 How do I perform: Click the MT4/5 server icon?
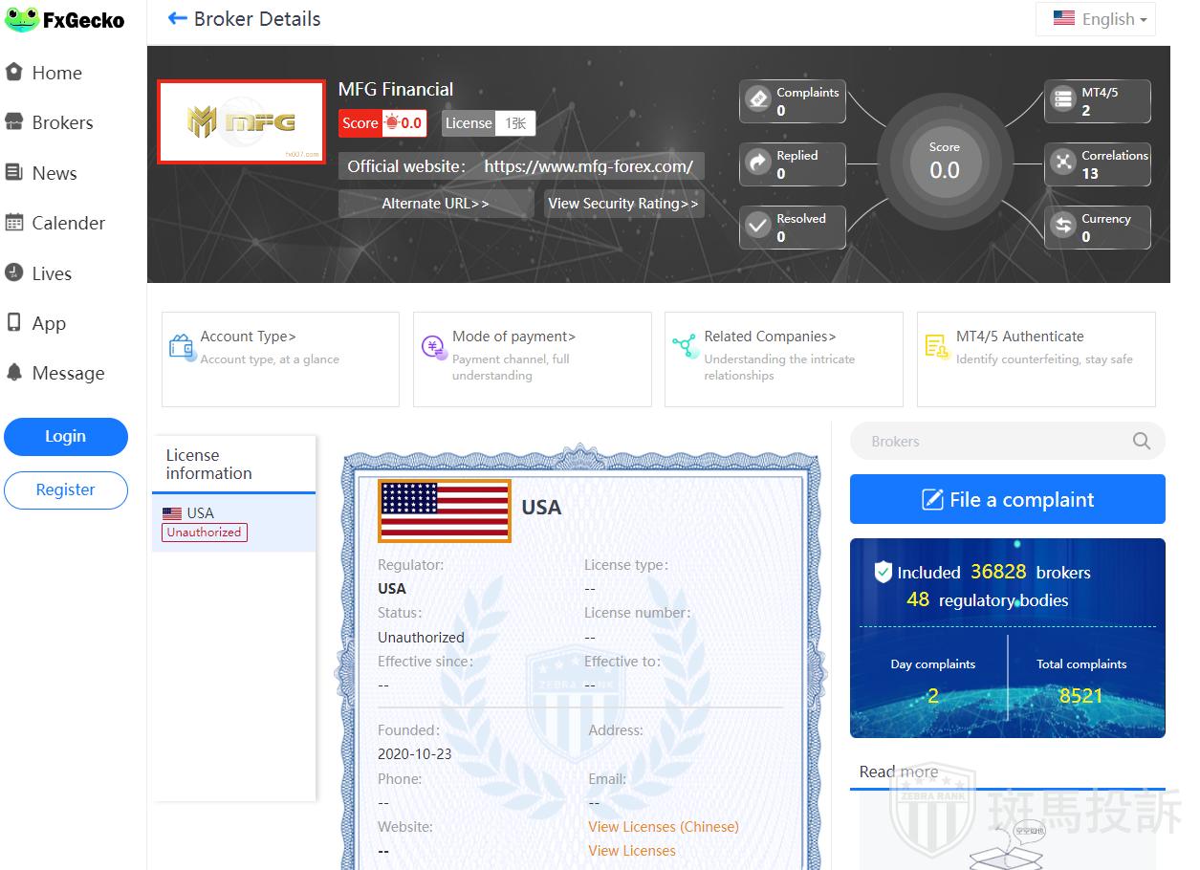(x=1063, y=100)
